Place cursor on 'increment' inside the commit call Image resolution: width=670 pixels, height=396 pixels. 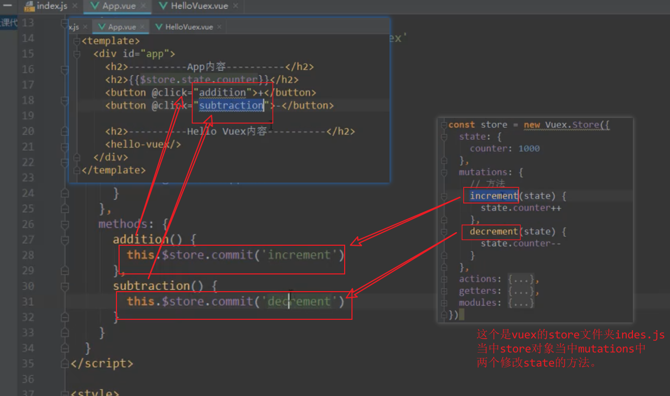coord(299,255)
